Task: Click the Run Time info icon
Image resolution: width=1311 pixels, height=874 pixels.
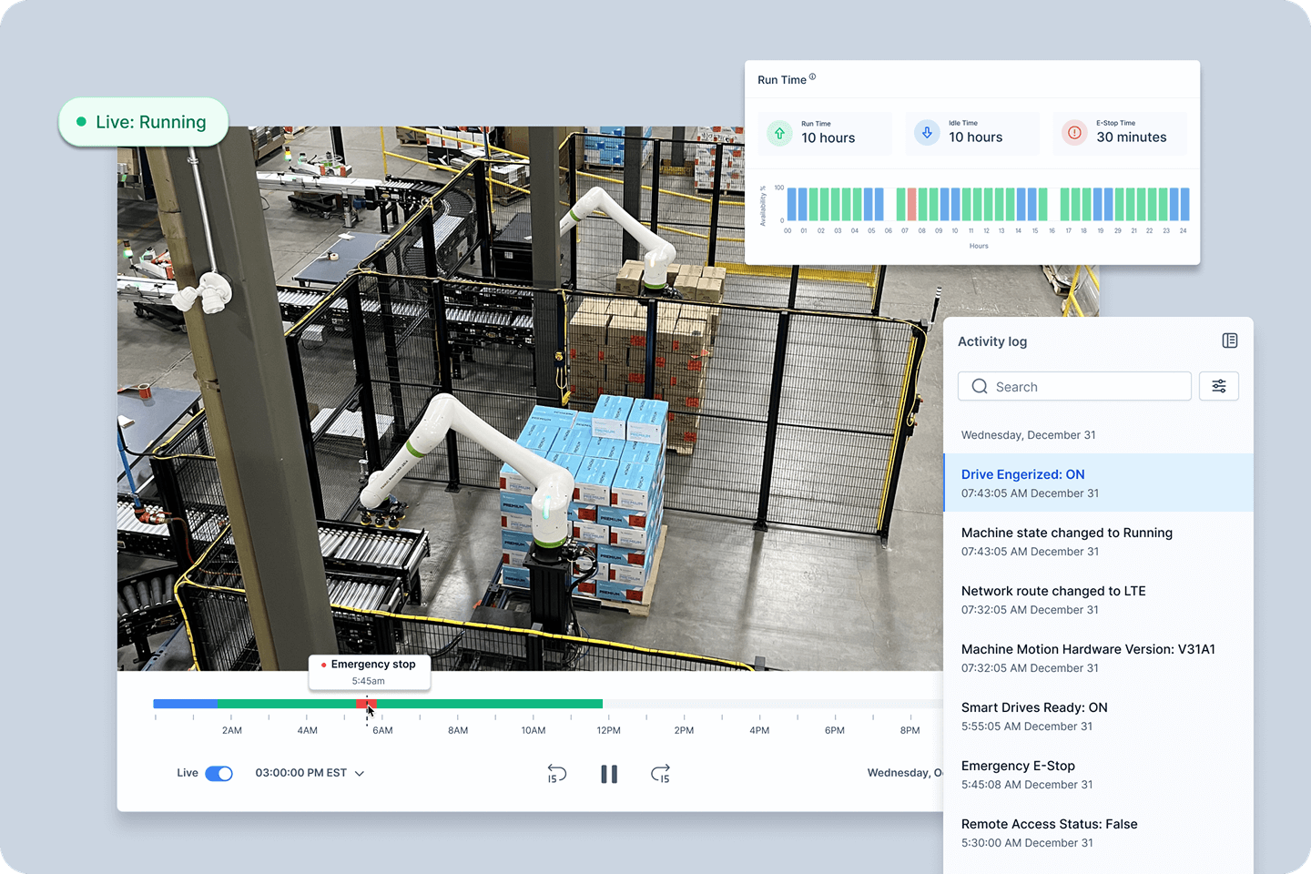Action: (813, 77)
